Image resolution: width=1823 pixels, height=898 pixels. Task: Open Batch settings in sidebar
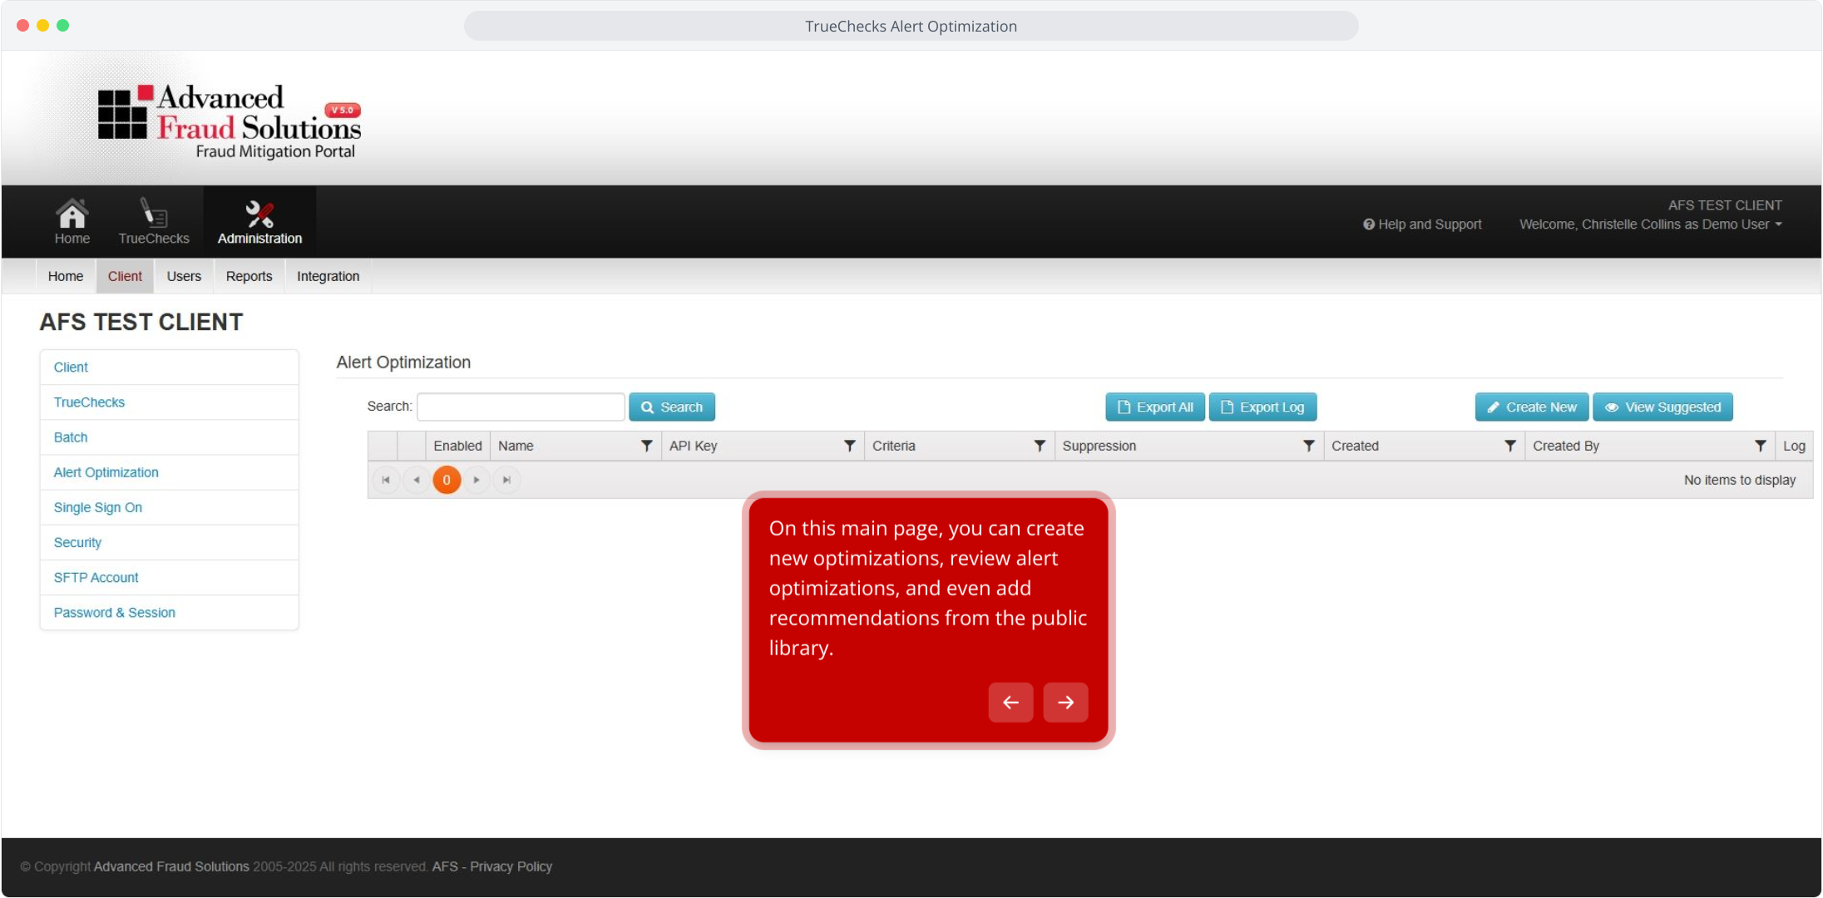point(169,437)
